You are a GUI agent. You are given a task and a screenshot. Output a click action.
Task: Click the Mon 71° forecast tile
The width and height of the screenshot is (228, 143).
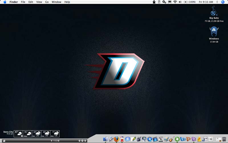coord(55,134)
